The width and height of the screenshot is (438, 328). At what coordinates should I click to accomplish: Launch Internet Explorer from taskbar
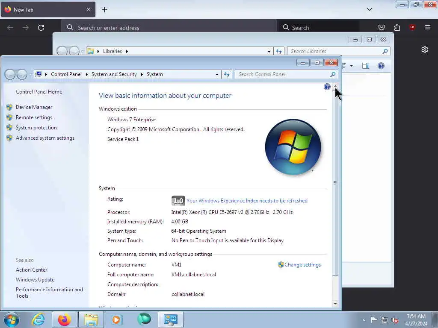(x=38, y=319)
